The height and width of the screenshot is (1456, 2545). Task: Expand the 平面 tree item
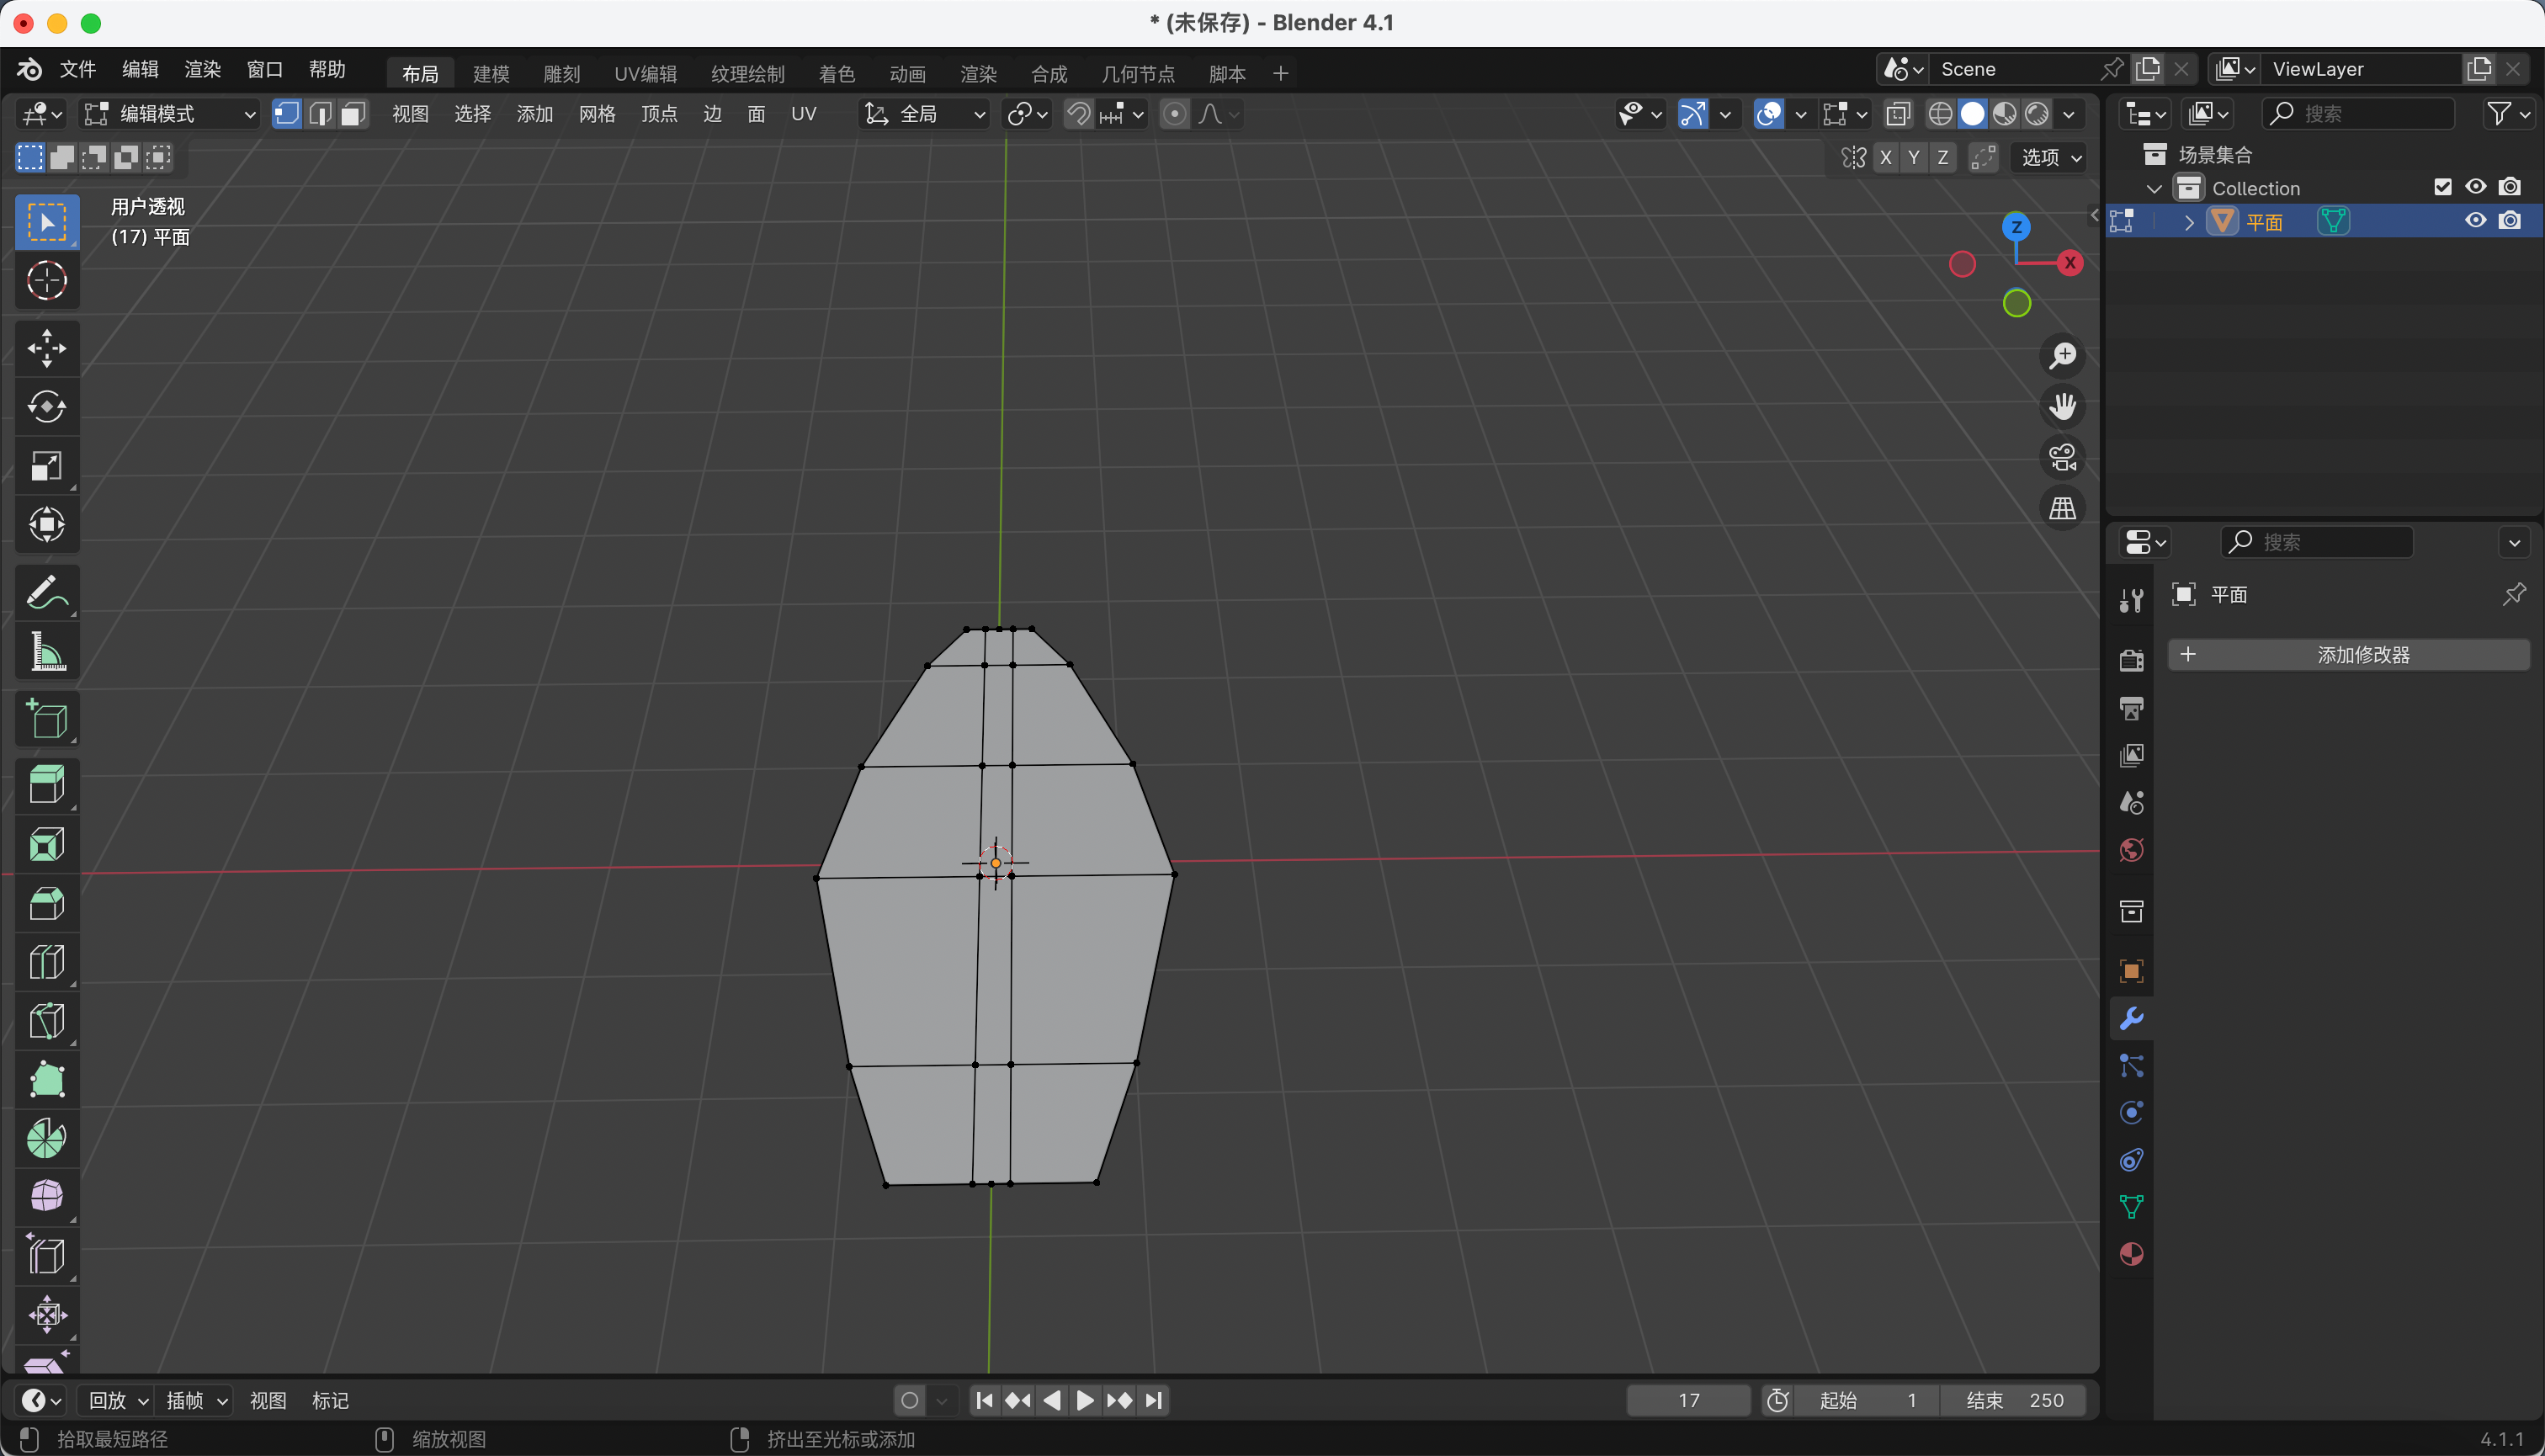[x=2189, y=222]
